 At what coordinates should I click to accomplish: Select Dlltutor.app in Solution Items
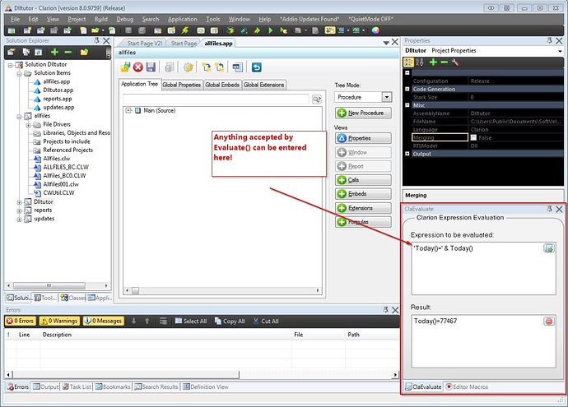pos(58,90)
